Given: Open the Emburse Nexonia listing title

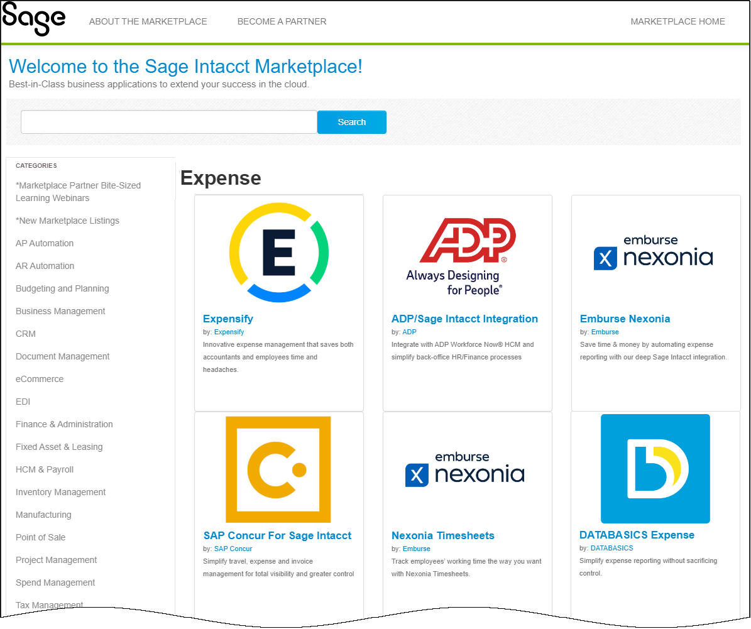Looking at the screenshot, I should tap(625, 319).
